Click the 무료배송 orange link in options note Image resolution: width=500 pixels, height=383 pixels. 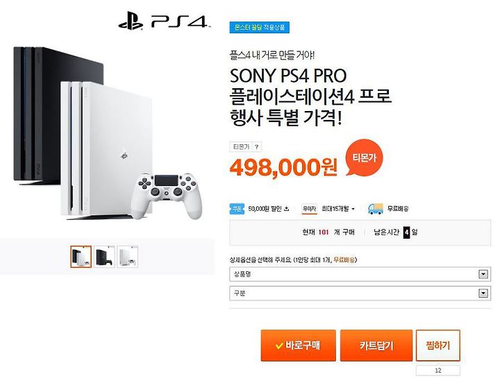344,259
